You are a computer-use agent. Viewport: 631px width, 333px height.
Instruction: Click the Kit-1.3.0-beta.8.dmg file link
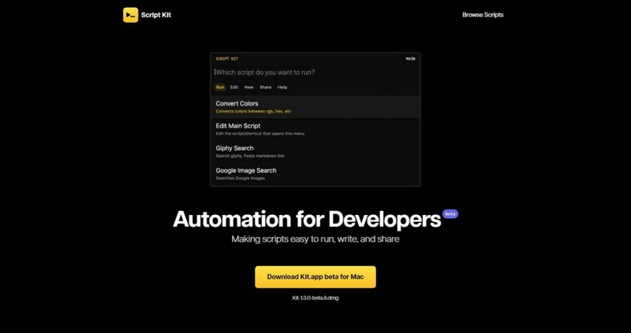tap(315, 298)
